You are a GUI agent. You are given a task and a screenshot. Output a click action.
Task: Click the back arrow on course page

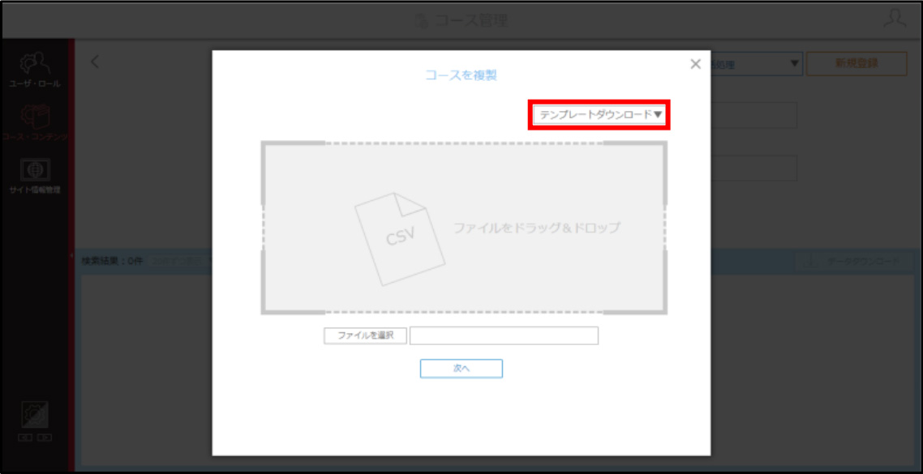95,61
